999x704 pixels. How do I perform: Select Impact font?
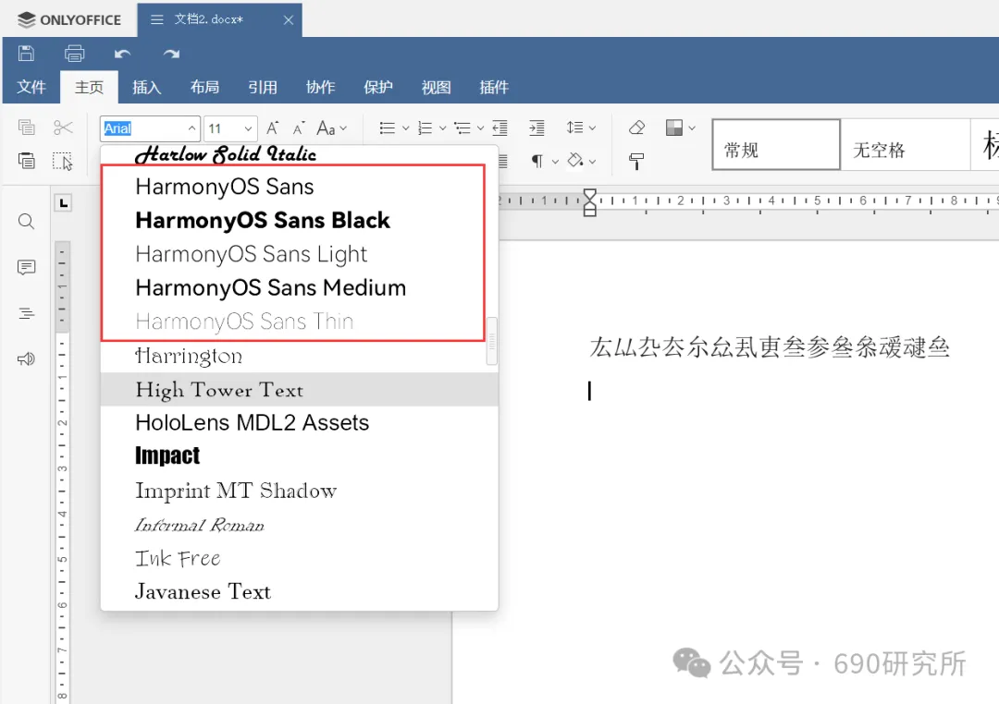tap(299, 456)
